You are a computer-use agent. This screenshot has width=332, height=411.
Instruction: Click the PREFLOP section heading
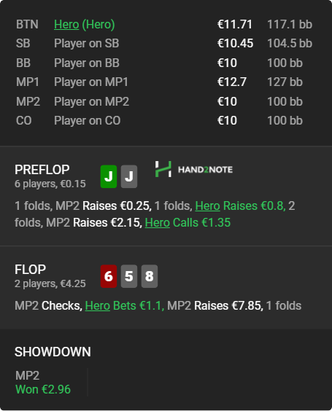[42, 170]
